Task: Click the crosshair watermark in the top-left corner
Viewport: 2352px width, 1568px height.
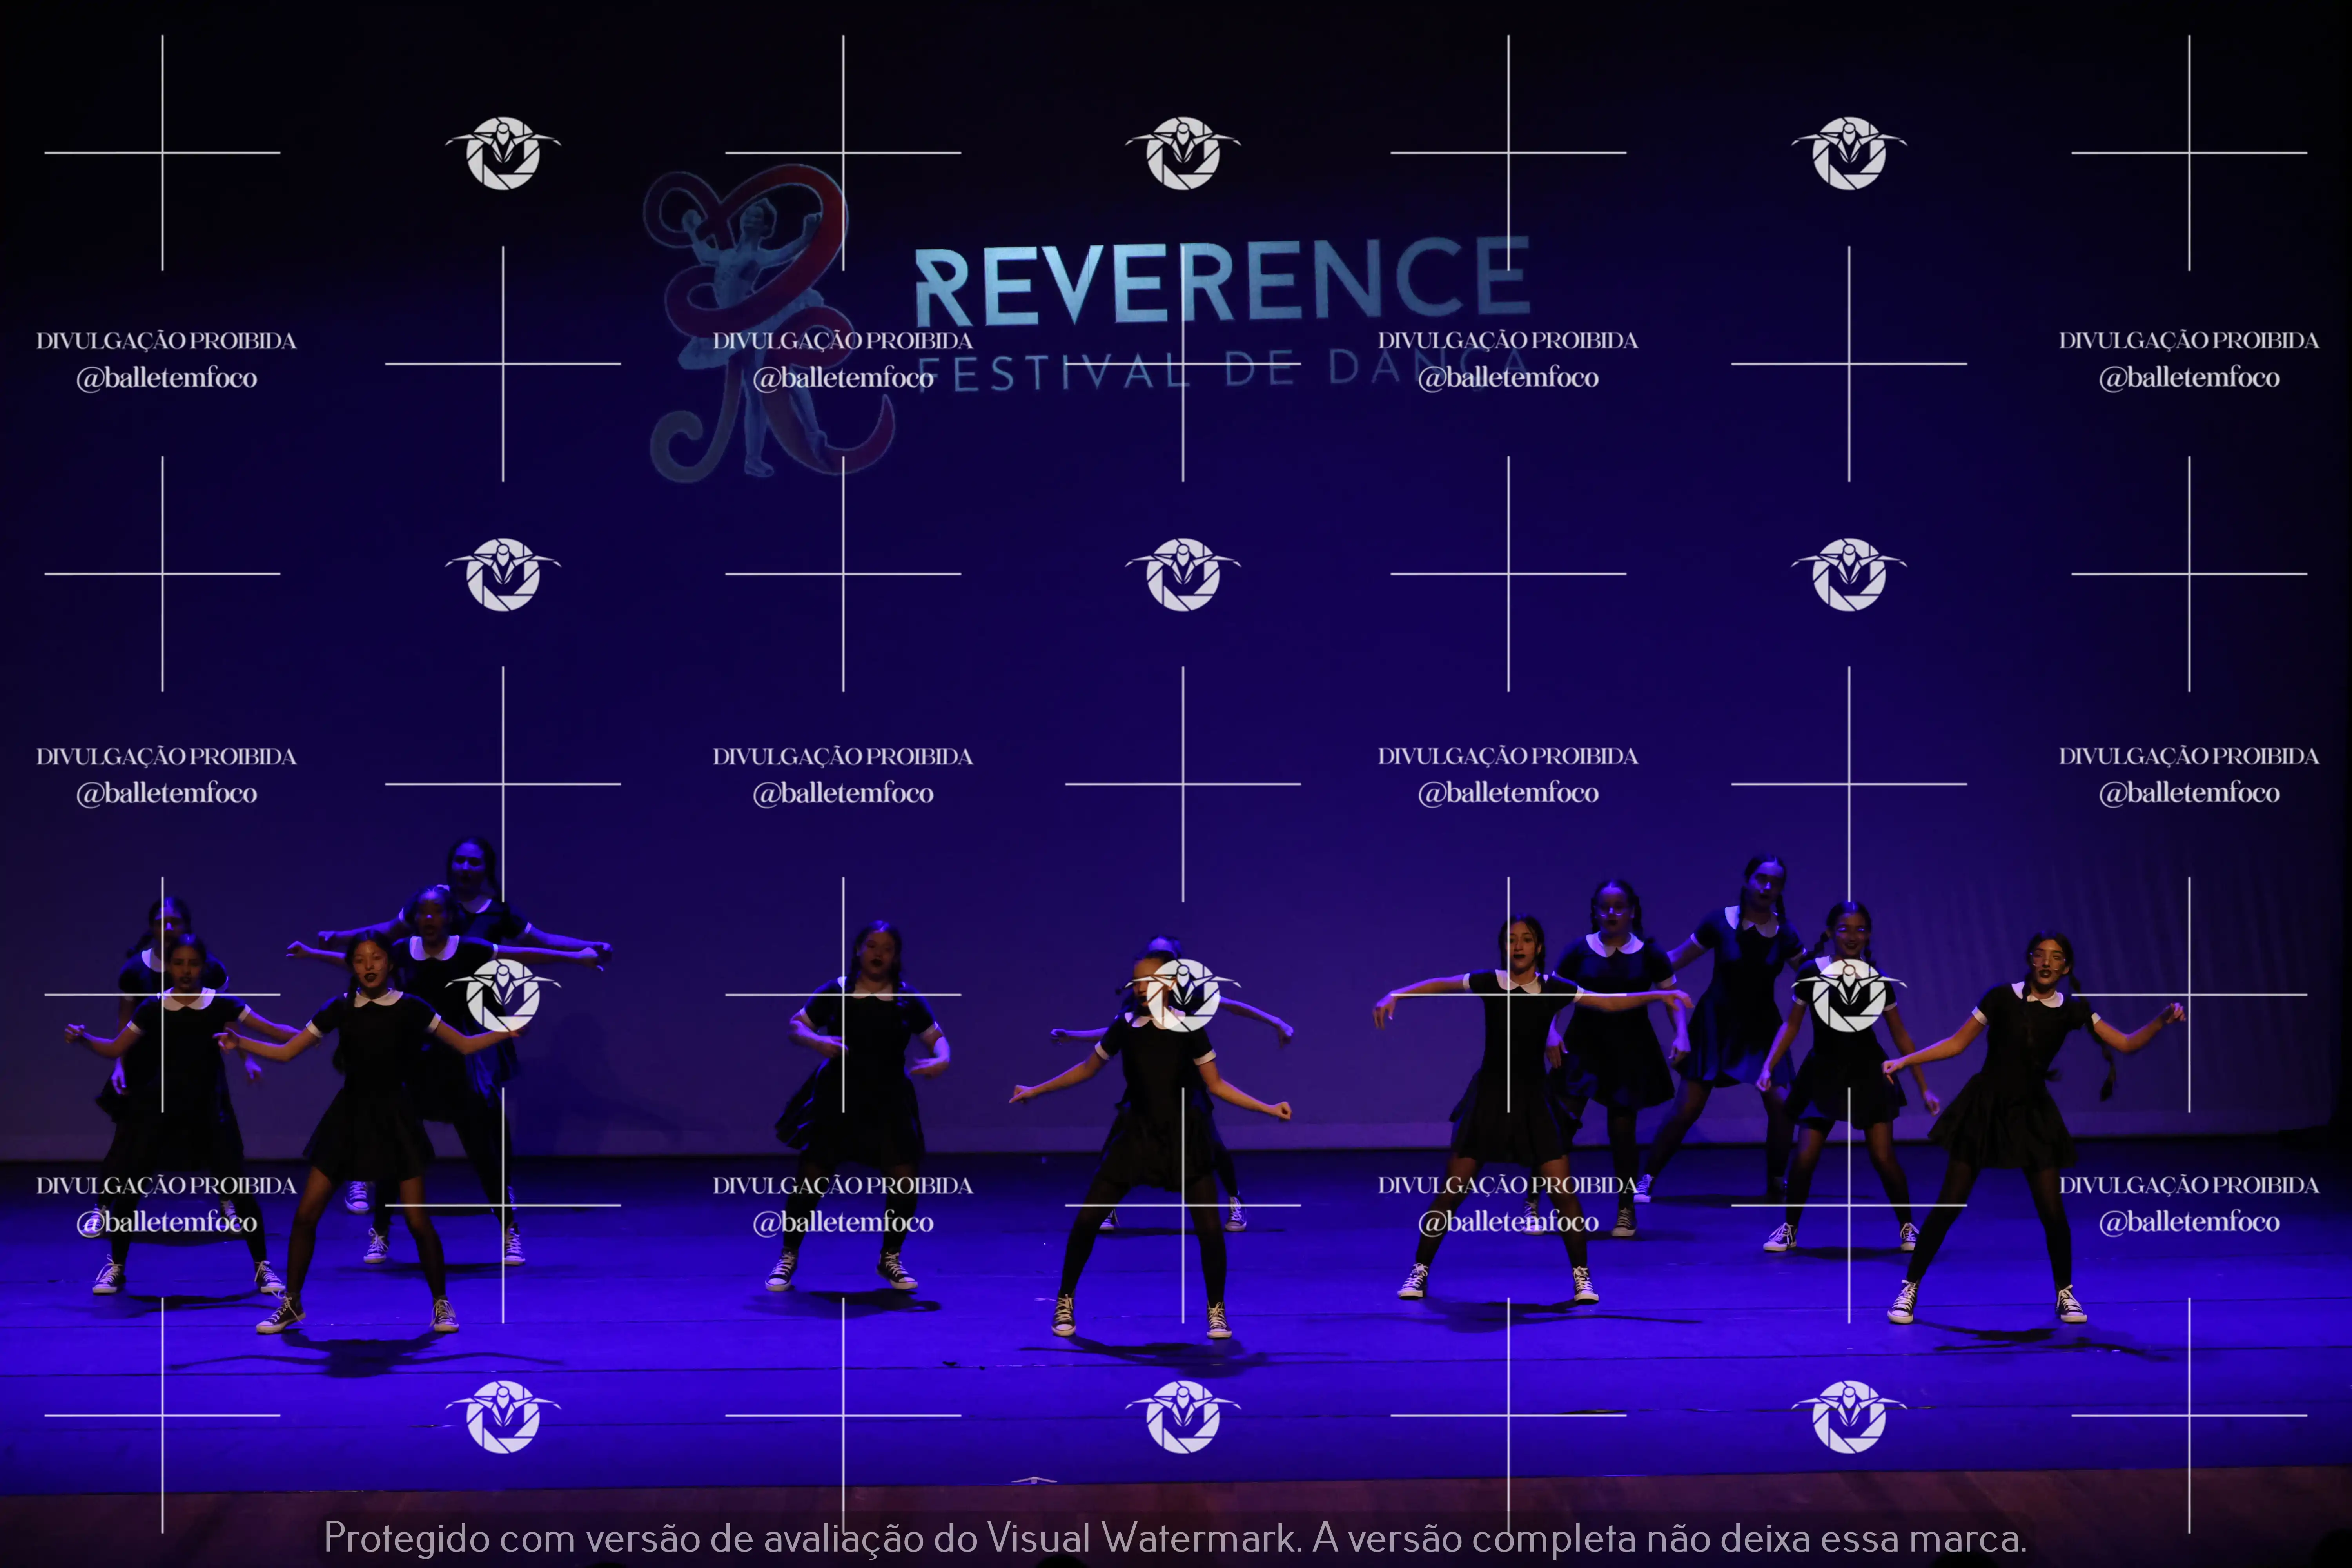Action: click(162, 153)
